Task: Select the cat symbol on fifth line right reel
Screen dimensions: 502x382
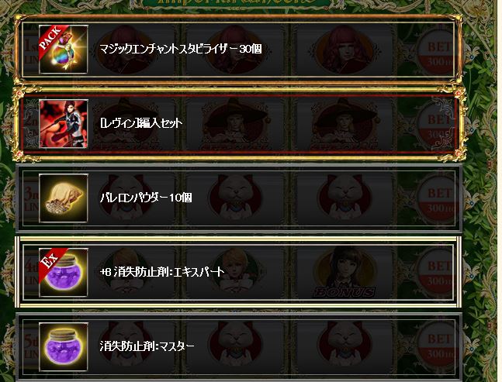Action: 344,346
